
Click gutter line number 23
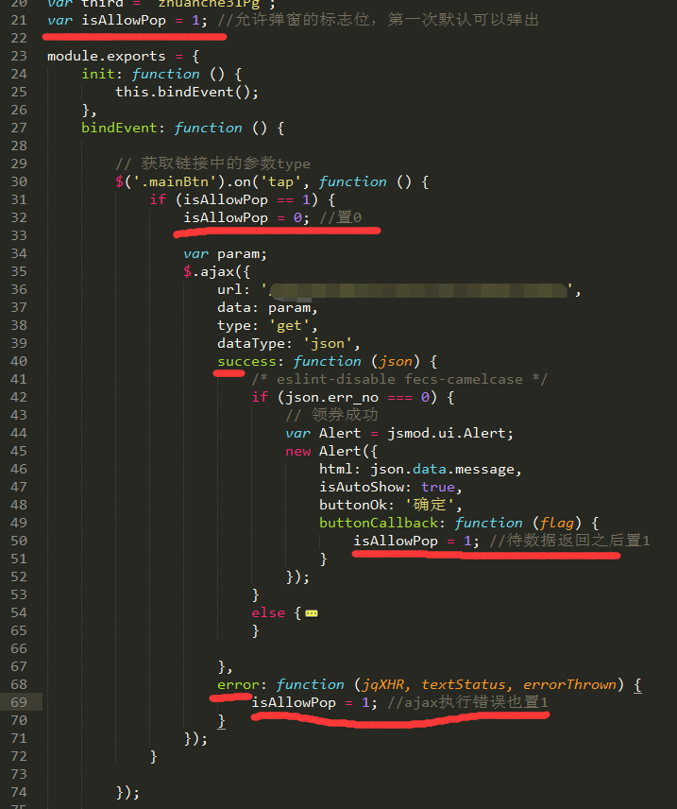(19, 56)
